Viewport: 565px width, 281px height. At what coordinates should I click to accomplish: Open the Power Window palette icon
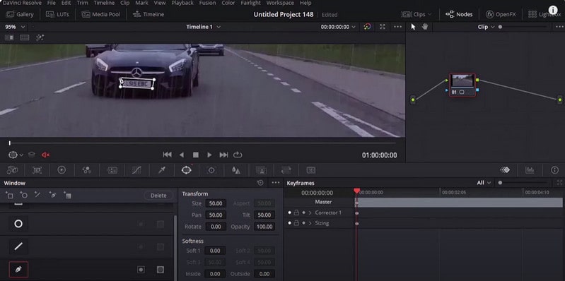tap(186, 170)
